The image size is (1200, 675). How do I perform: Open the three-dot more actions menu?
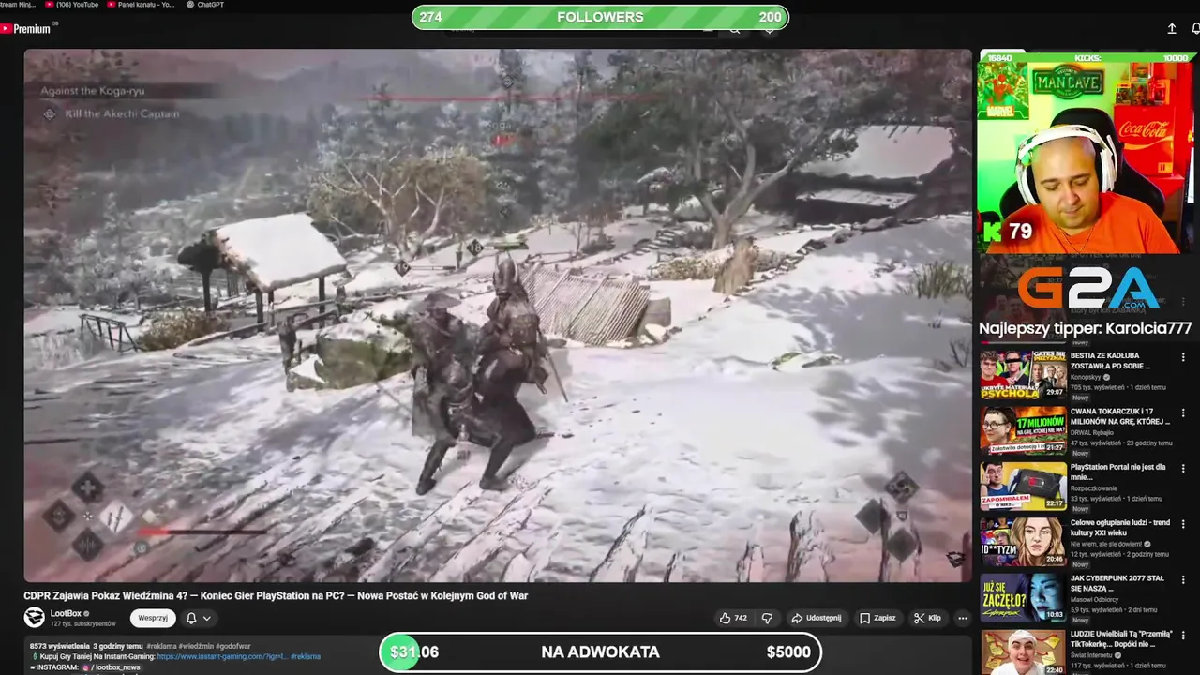tap(962, 618)
